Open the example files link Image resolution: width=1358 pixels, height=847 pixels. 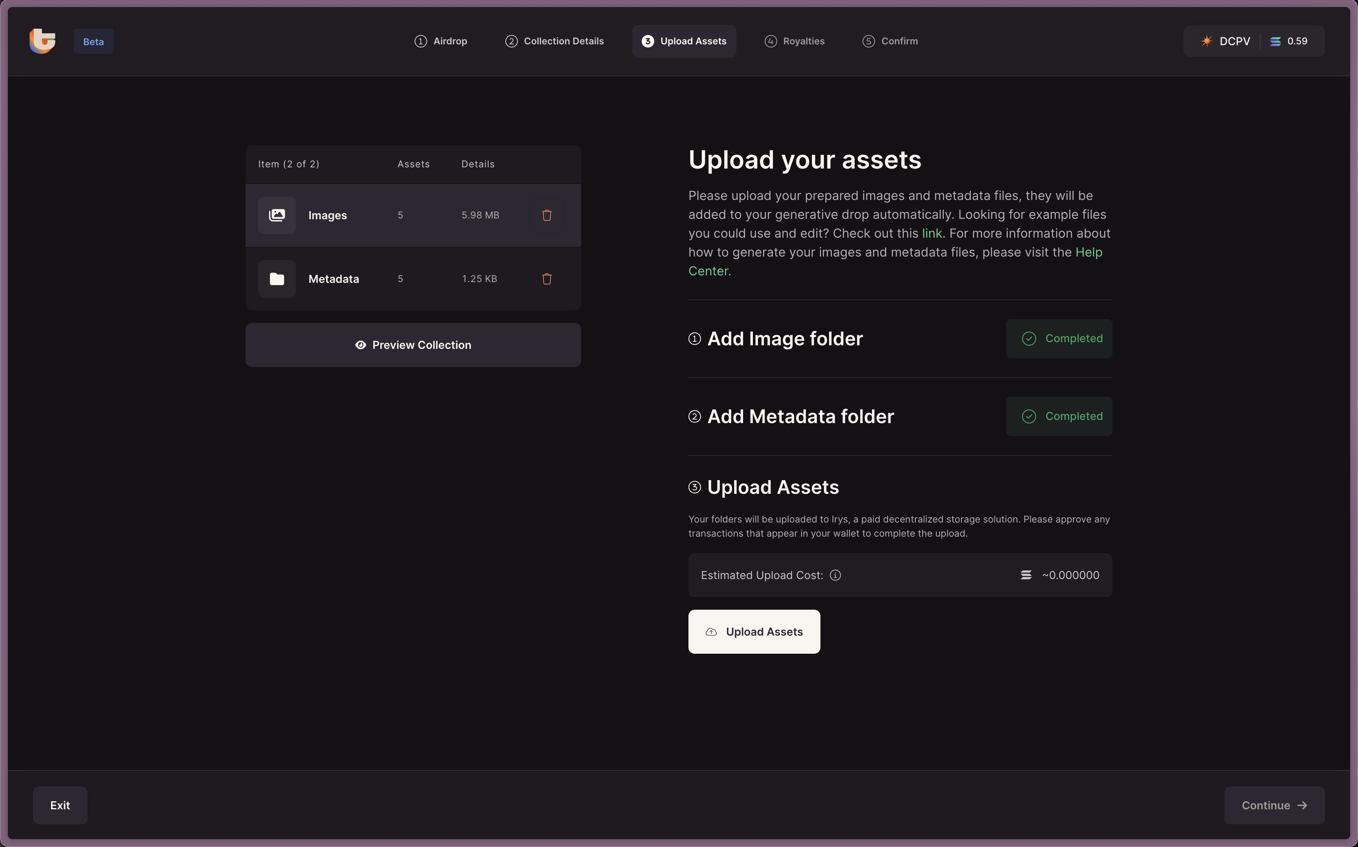[x=932, y=234]
